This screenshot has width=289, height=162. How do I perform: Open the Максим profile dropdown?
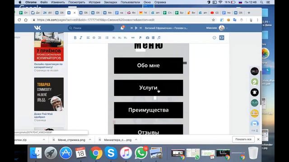(x=217, y=28)
